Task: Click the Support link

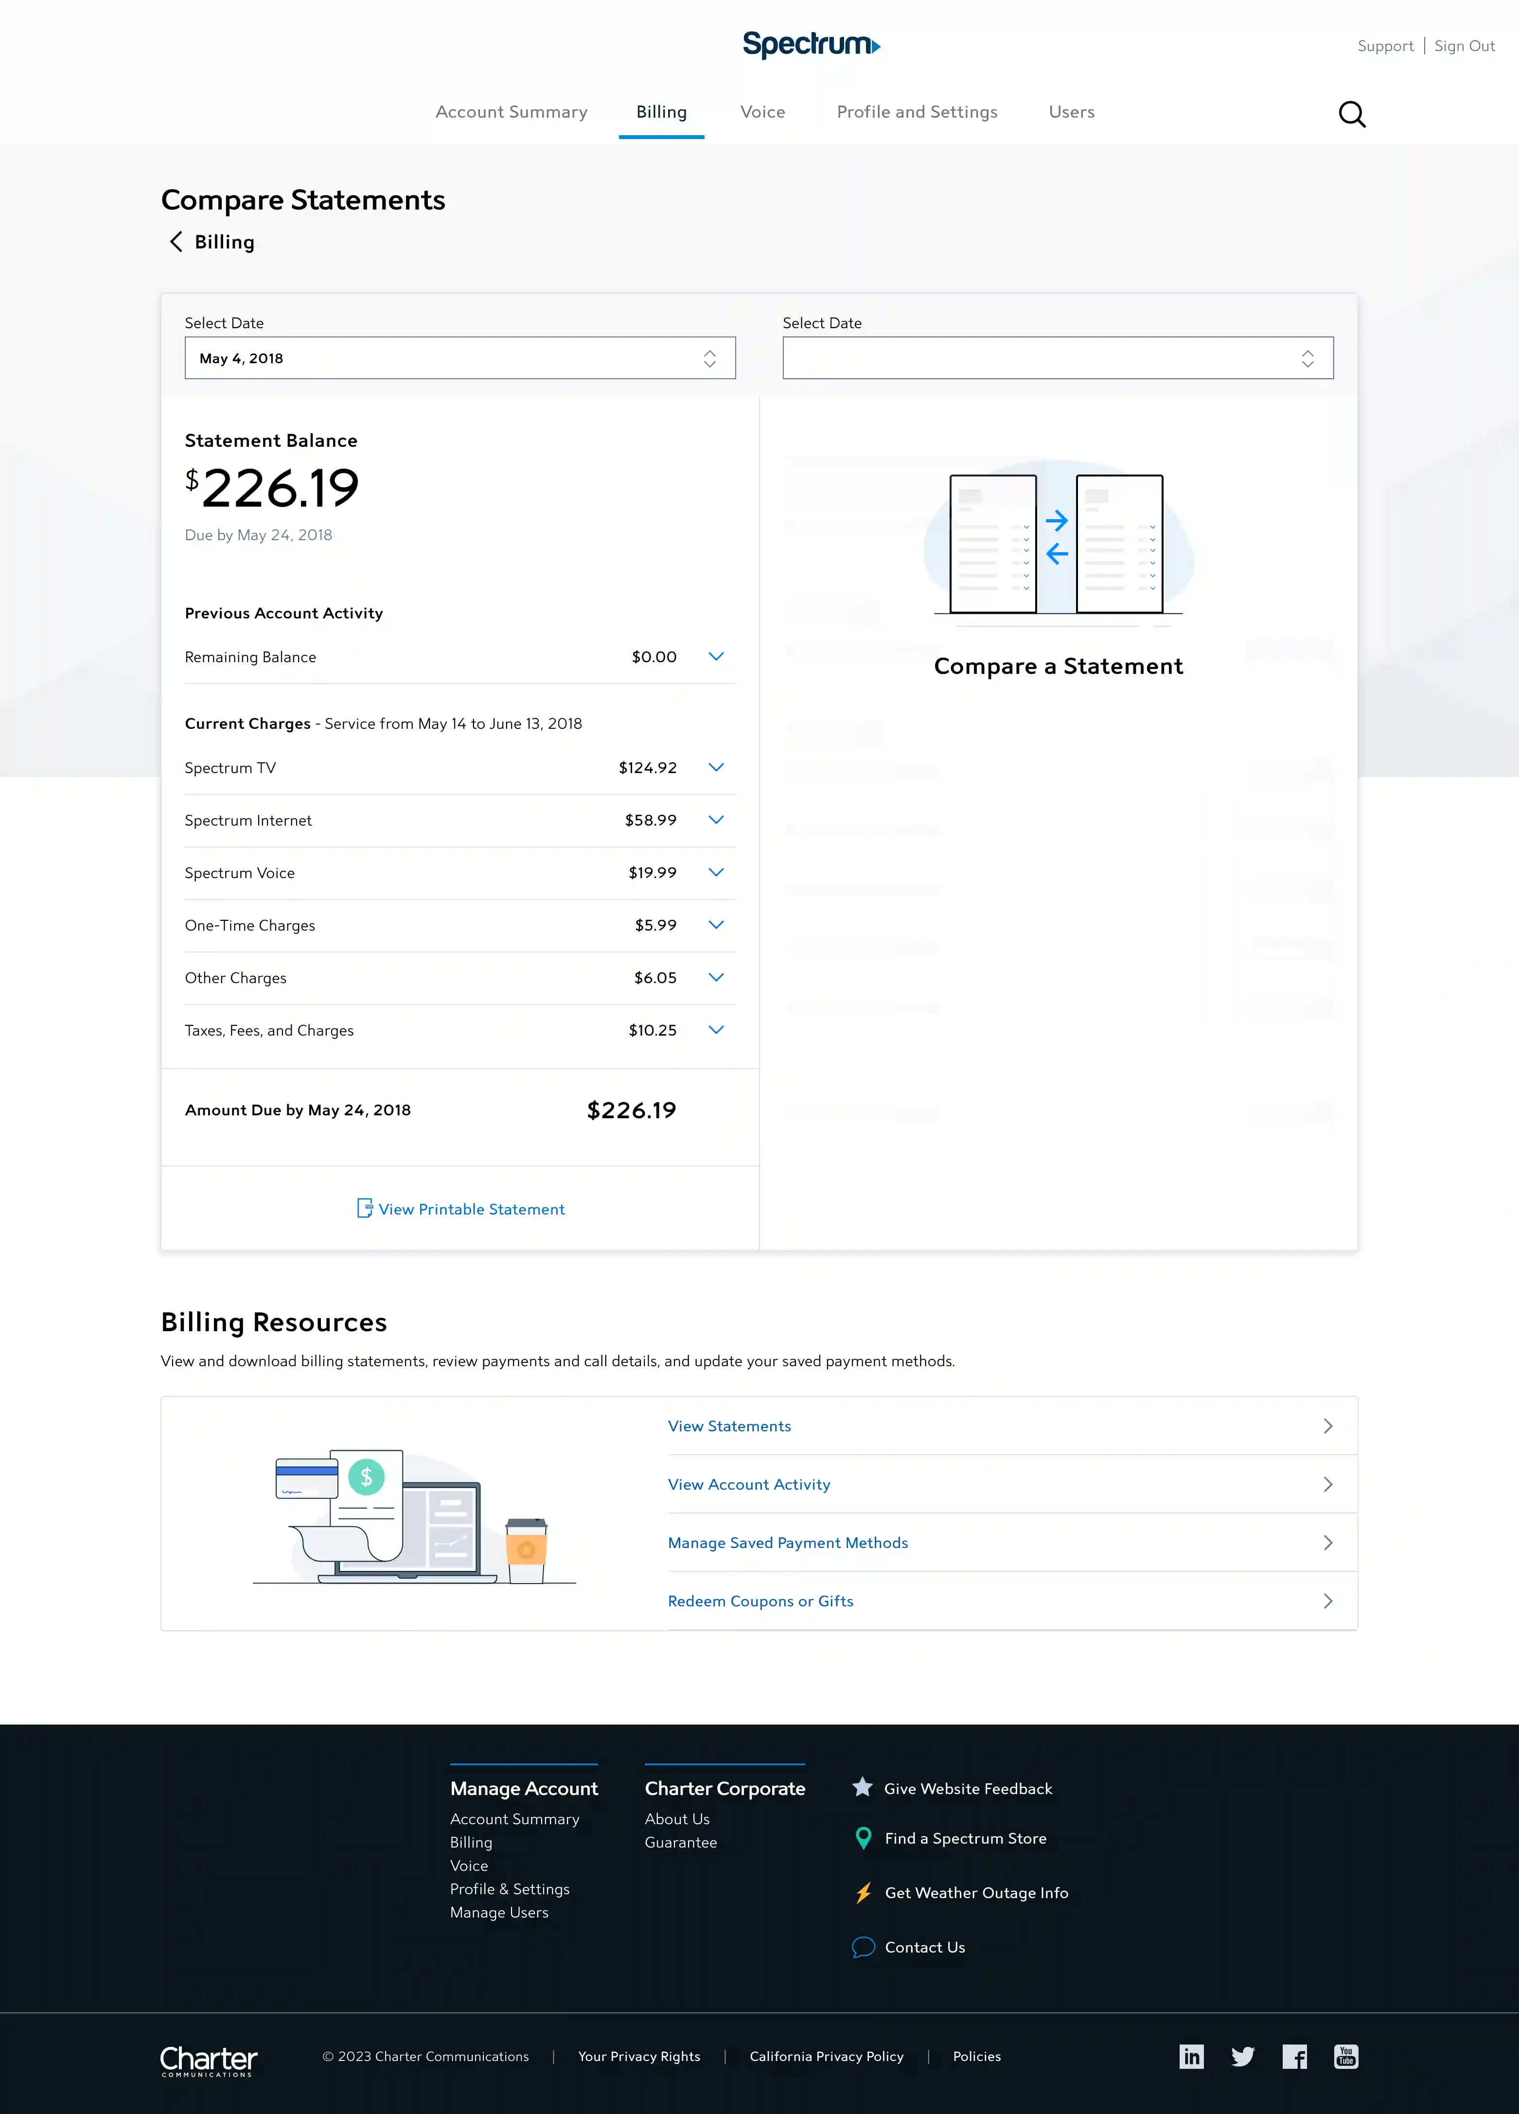Action: click(x=1385, y=46)
